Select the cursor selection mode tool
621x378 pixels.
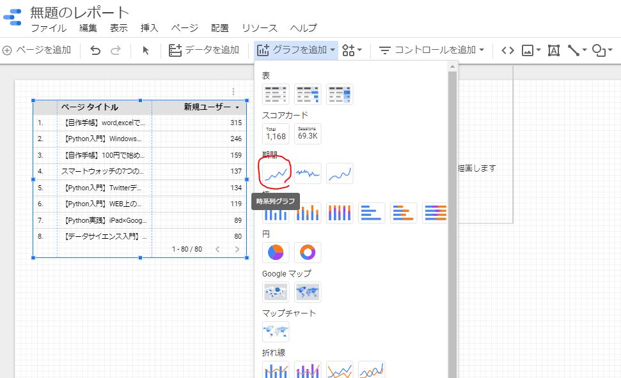click(146, 50)
